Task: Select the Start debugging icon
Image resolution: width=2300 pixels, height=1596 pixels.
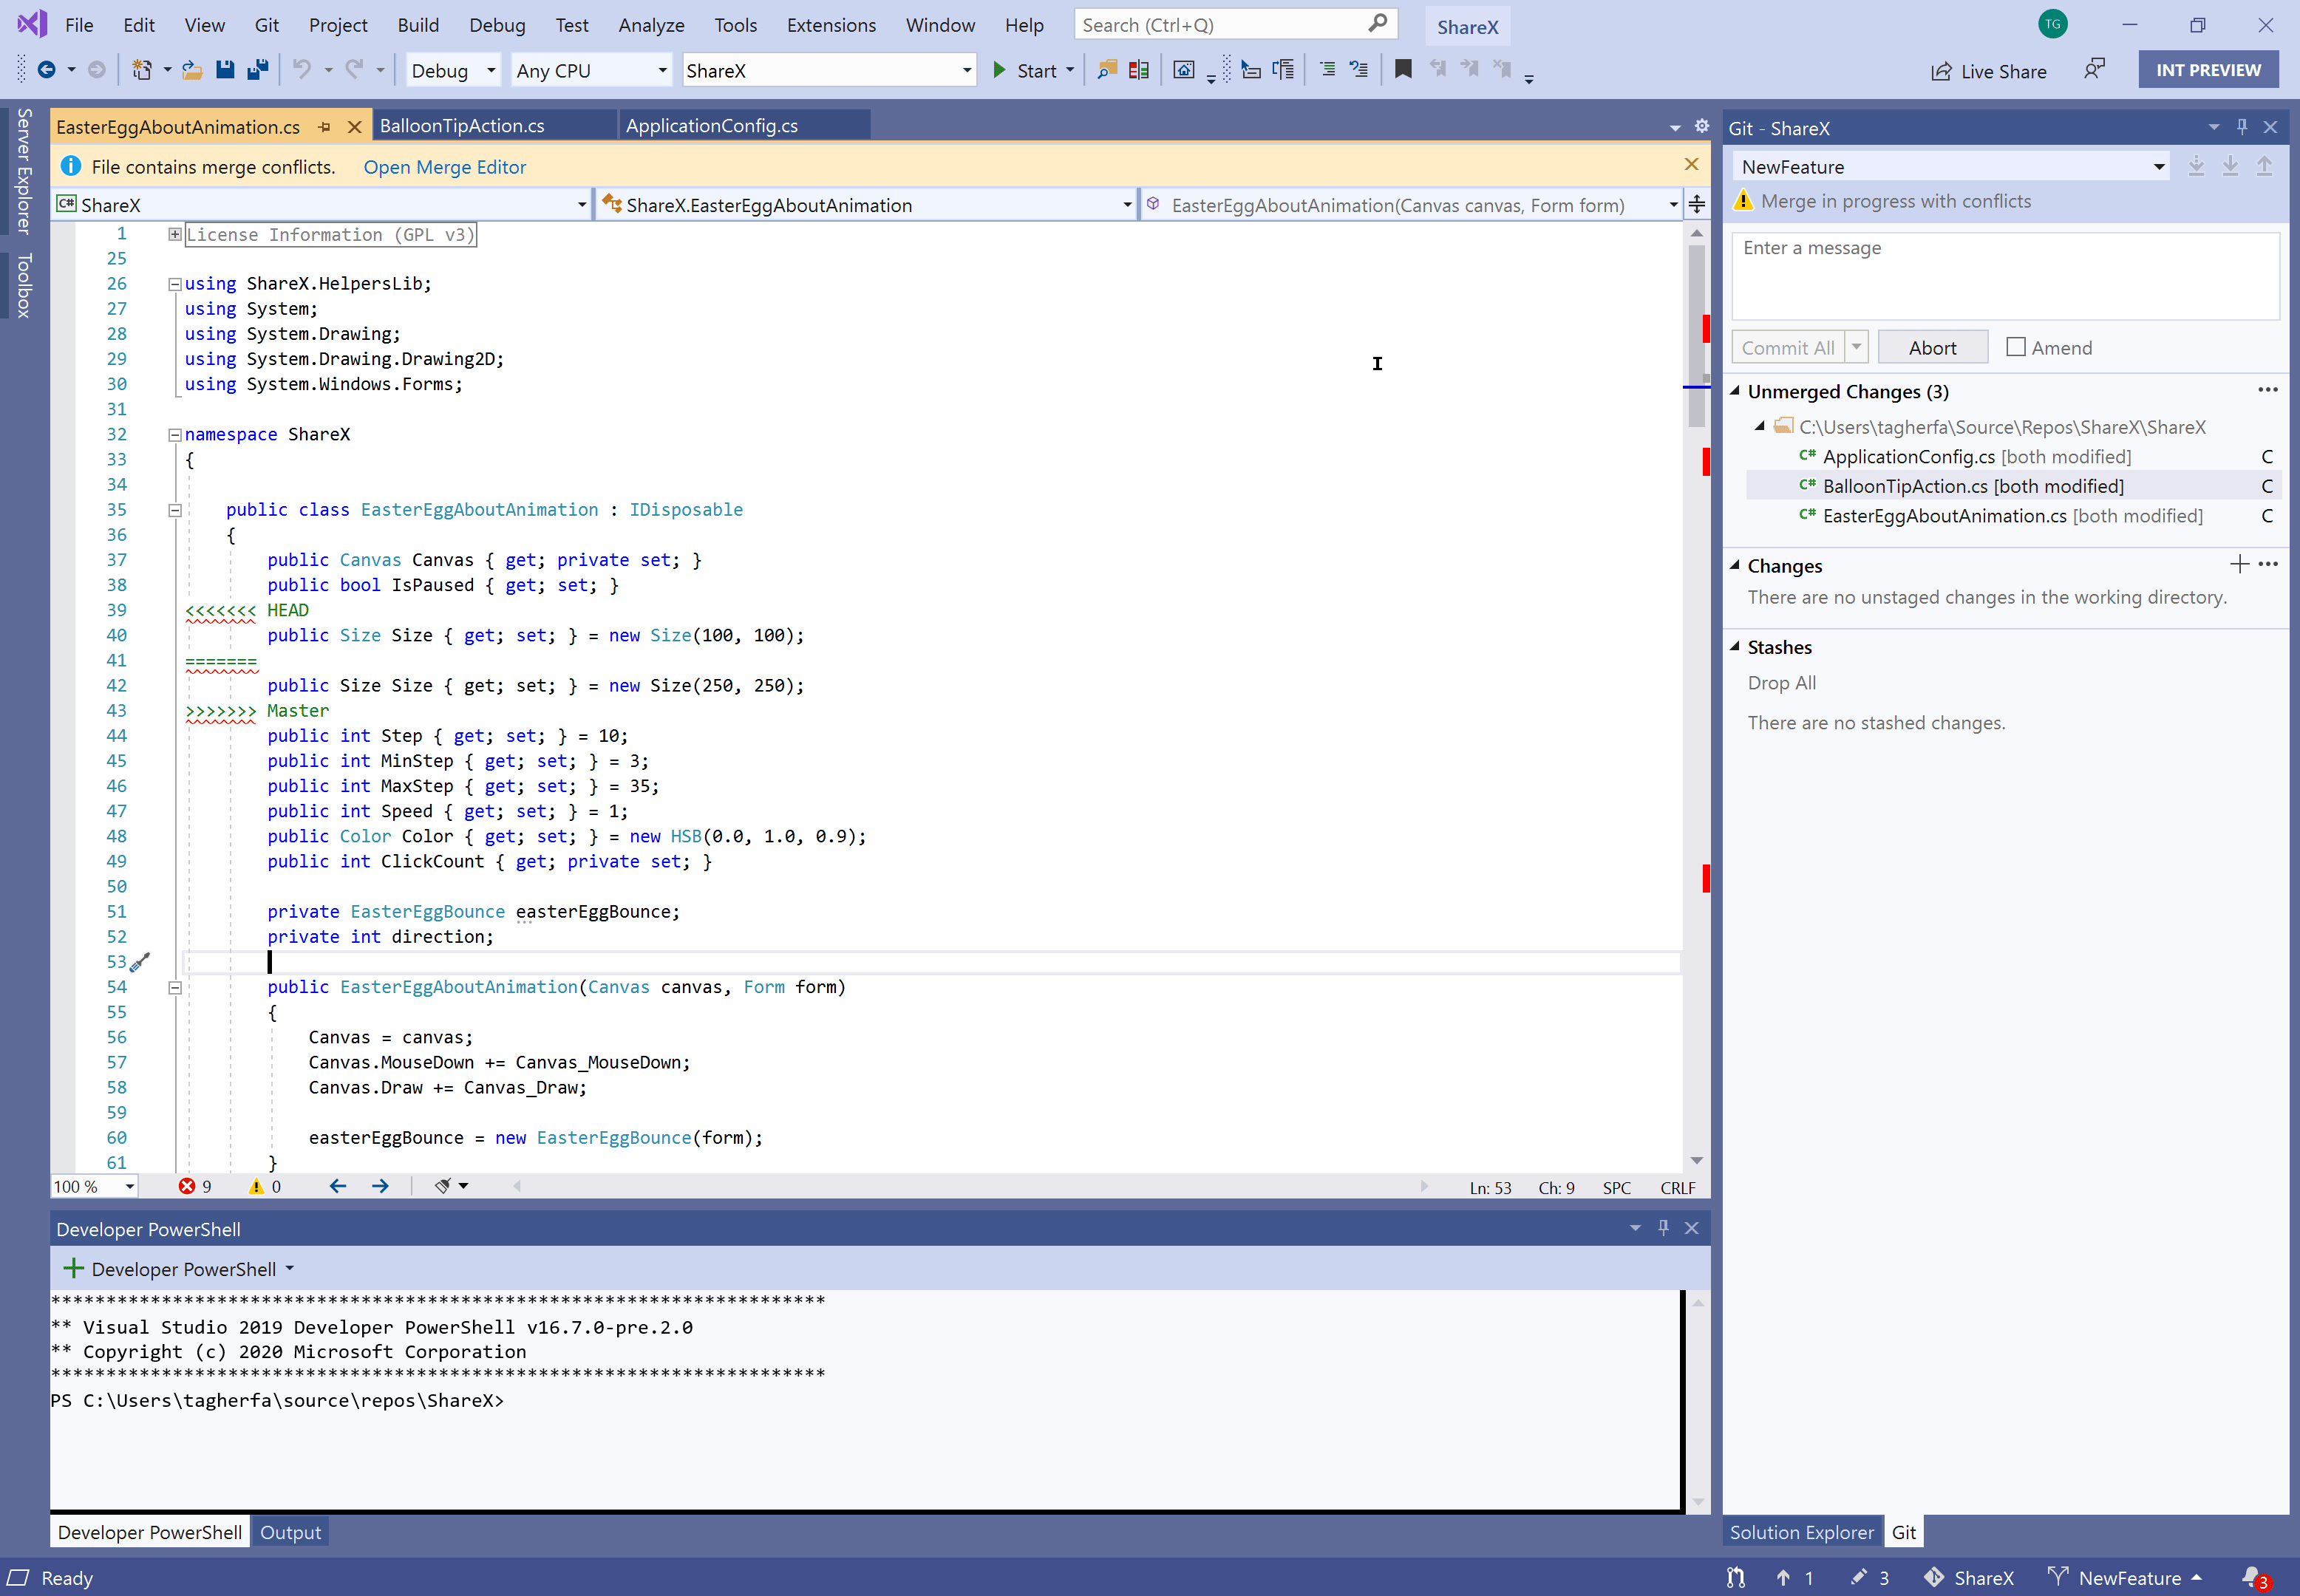Action: click(998, 70)
